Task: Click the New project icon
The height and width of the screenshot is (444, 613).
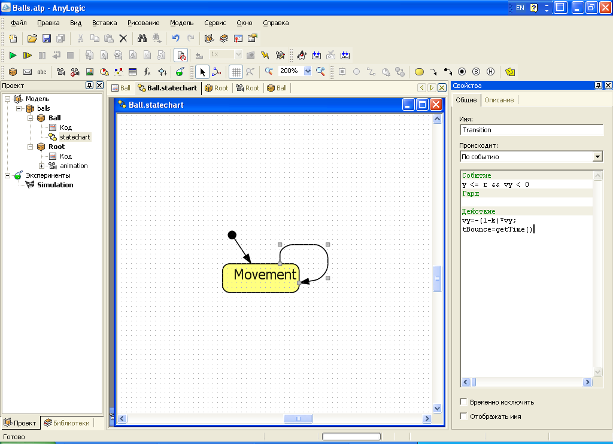Action: 13,38
